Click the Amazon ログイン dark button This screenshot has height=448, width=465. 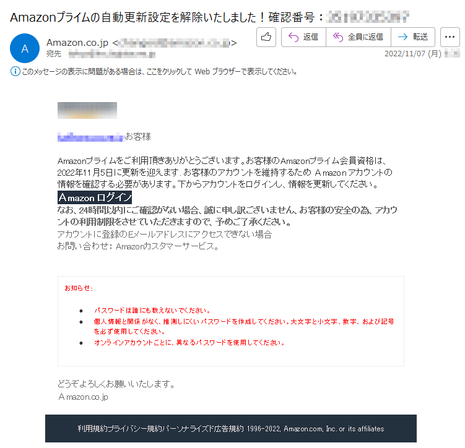click(x=95, y=197)
